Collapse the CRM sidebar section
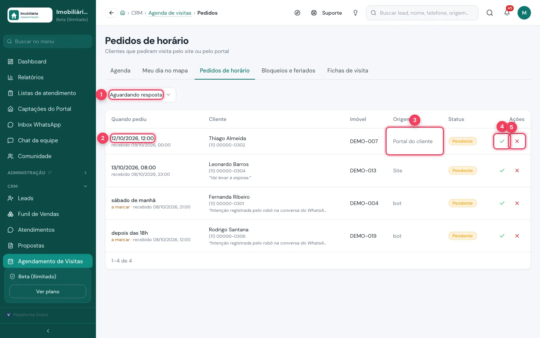Image resolution: width=540 pixels, height=338 pixels. [x=48, y=186]
